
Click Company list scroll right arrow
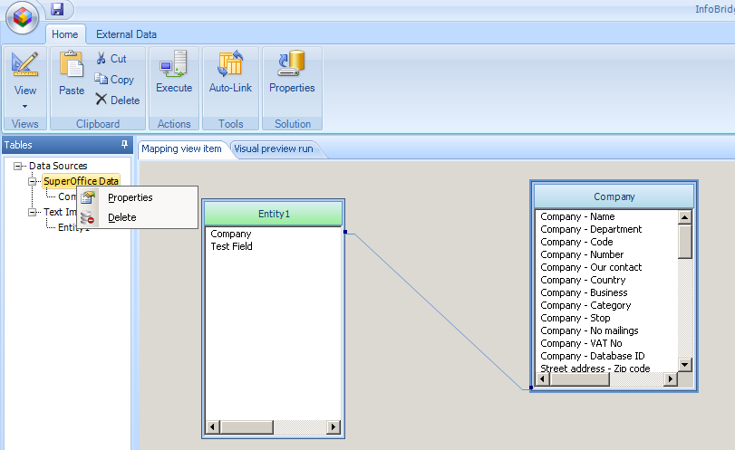(x=671, y=379)
